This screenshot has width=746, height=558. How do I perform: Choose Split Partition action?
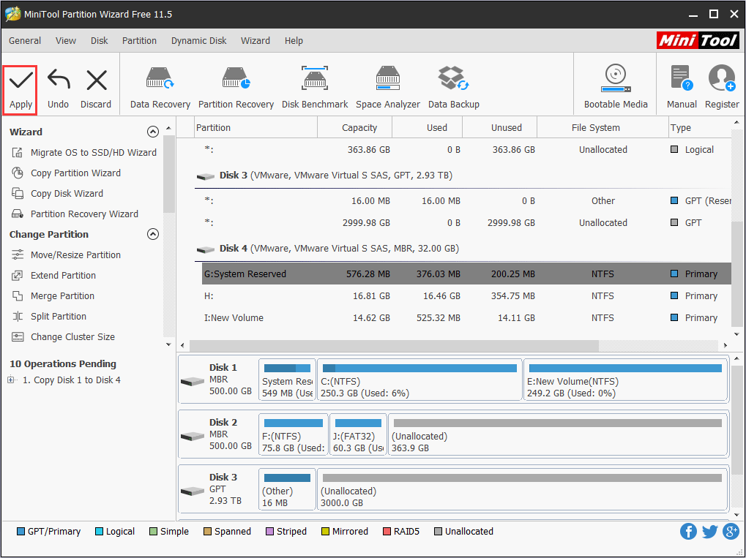point(49,316)
